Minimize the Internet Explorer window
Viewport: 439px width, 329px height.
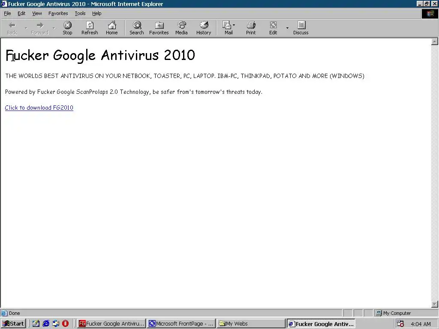point(419,3)
